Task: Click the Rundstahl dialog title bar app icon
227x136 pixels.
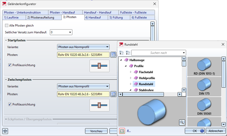Action: point(121,45)
